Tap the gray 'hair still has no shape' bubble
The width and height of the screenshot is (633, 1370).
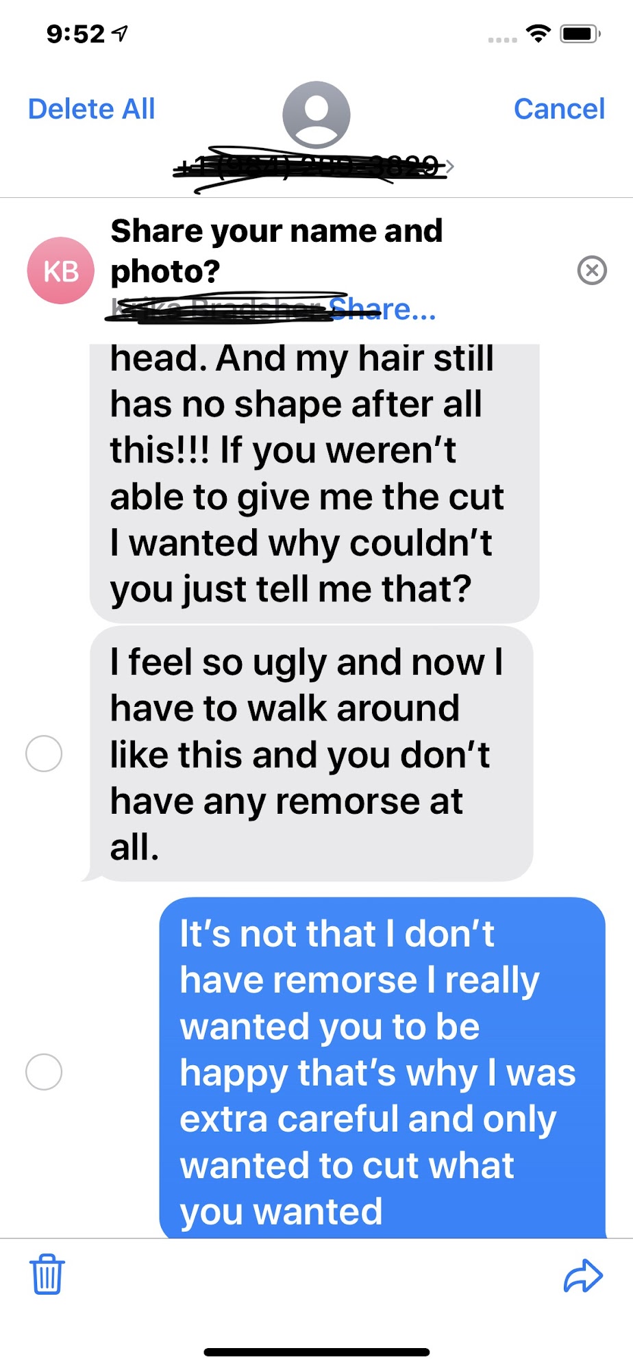(314, 483)
